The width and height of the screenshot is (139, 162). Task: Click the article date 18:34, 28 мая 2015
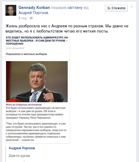15,48
